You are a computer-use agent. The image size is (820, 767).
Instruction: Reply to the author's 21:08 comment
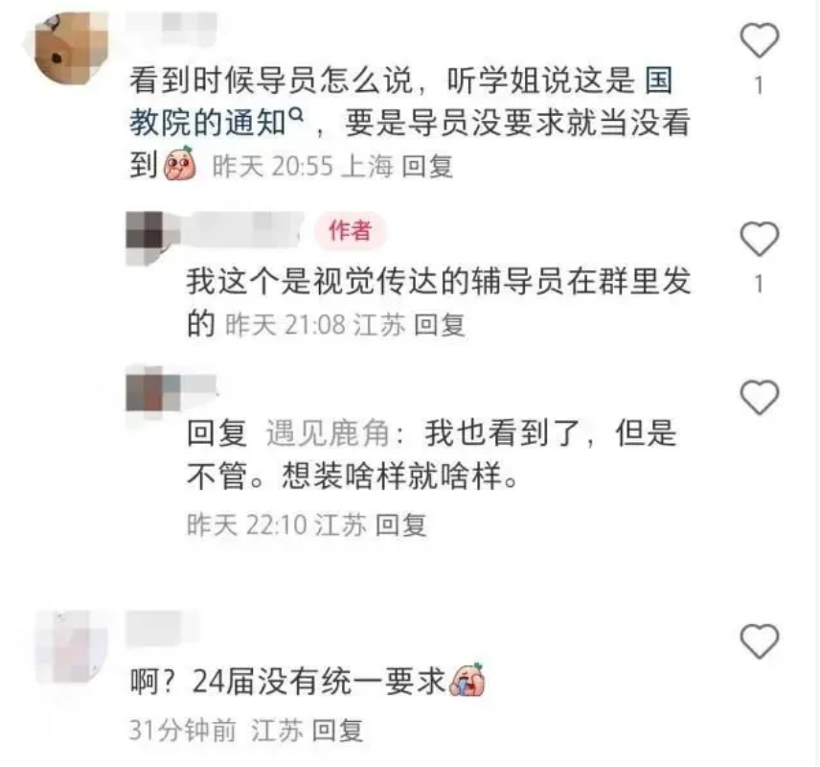(440, 325)
